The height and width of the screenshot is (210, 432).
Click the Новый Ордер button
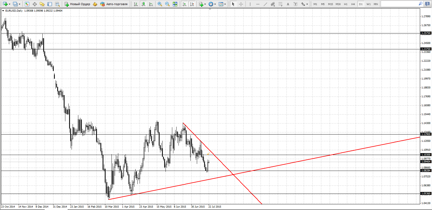point(77,4)
